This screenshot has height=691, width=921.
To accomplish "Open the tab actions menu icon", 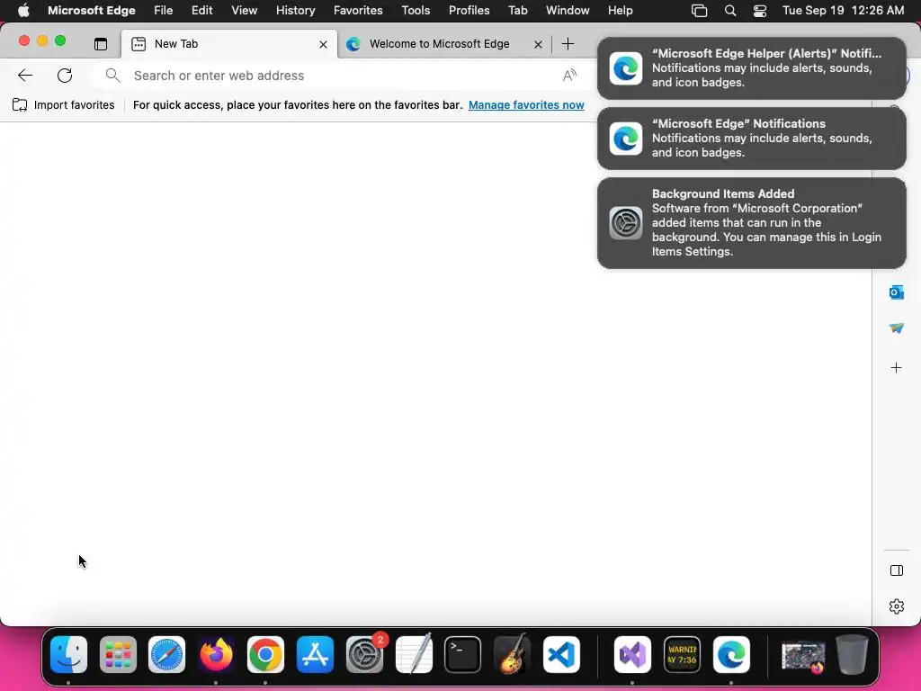I will pos(101,44).
